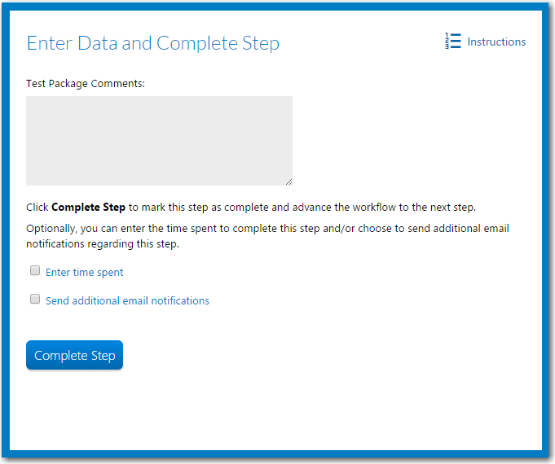Check the Enter time spent checkbox
This screenshot has height=464, width=555.
coord(35,270)
